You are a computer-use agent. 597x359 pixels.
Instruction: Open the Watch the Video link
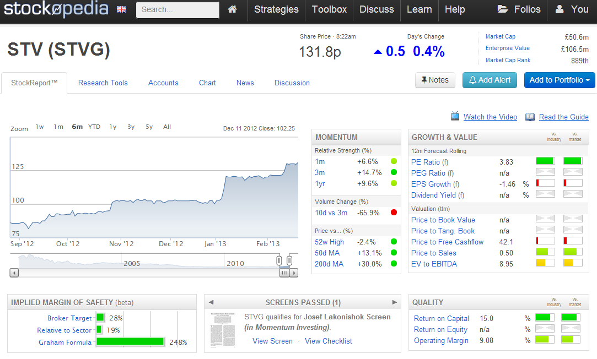490,117
